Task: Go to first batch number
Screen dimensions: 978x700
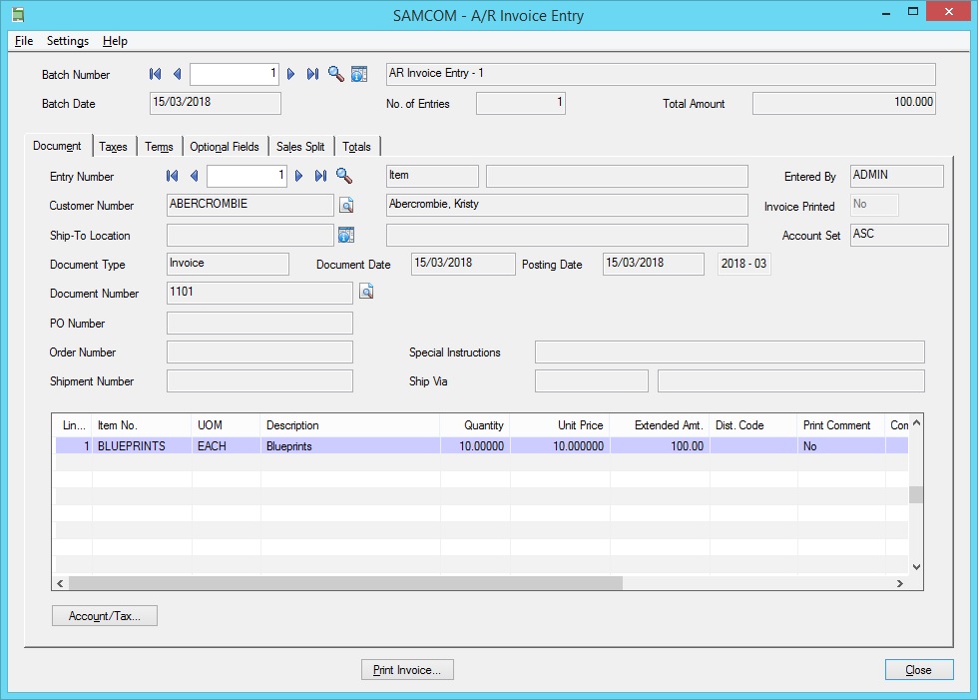Action: tap(156, 74)
